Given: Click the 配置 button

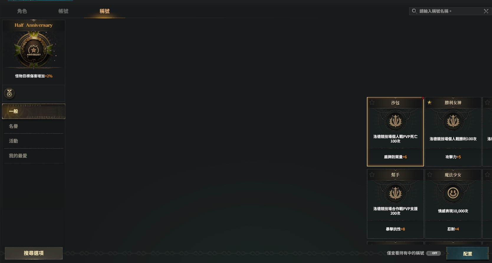Looking at the screenshot, I should [468, 254].
